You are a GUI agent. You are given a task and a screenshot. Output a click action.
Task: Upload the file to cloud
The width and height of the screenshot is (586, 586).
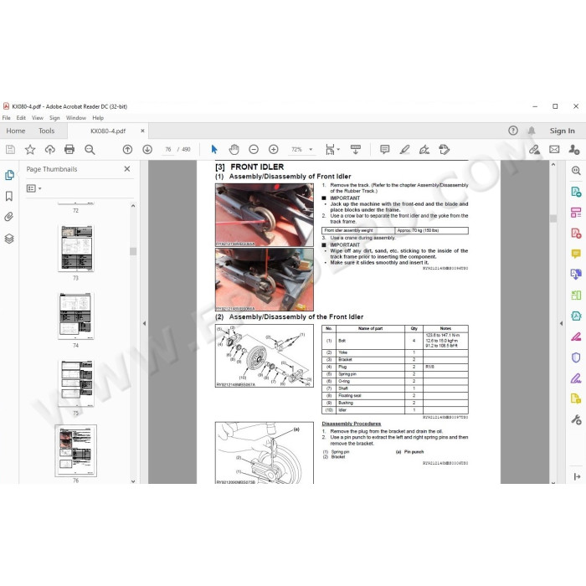49,150
